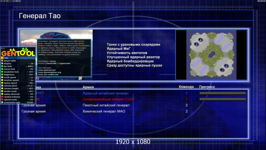The height and width of the screenshot is (150, 266).
Task: Select the replay speed menu entry label
Action: (x=10, y=83)
